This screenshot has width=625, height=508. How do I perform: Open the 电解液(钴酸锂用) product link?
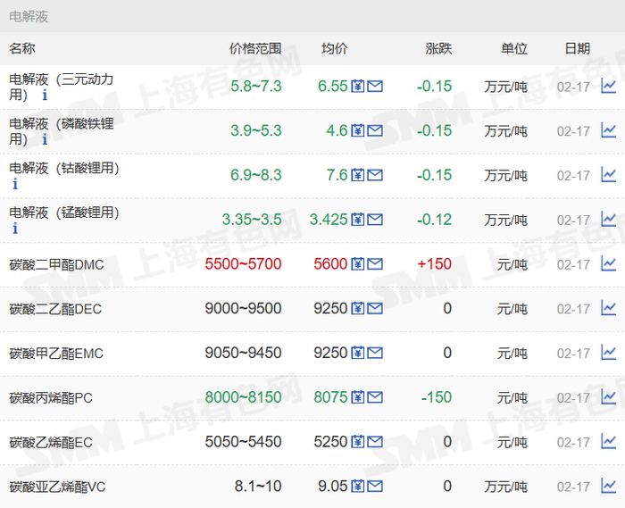tap(63, 168)
